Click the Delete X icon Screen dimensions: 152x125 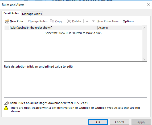point(69,21)
